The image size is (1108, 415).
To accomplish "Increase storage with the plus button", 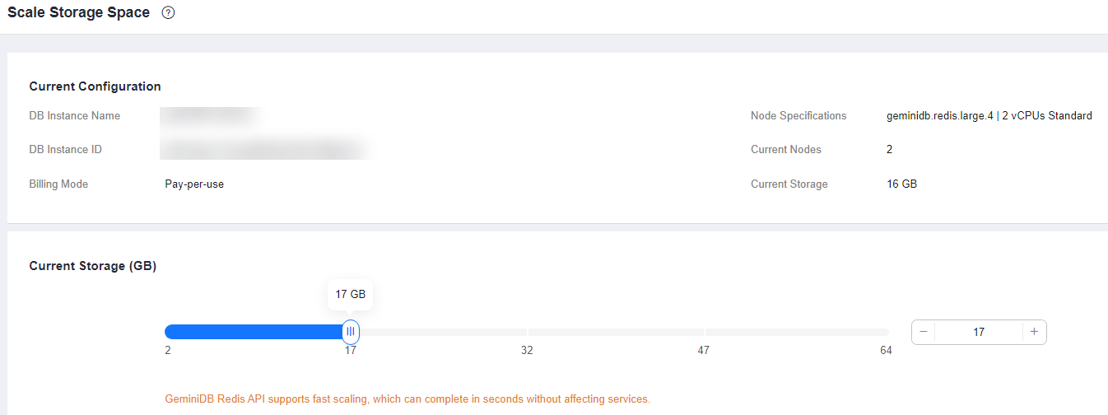I will coord(1034,332).
